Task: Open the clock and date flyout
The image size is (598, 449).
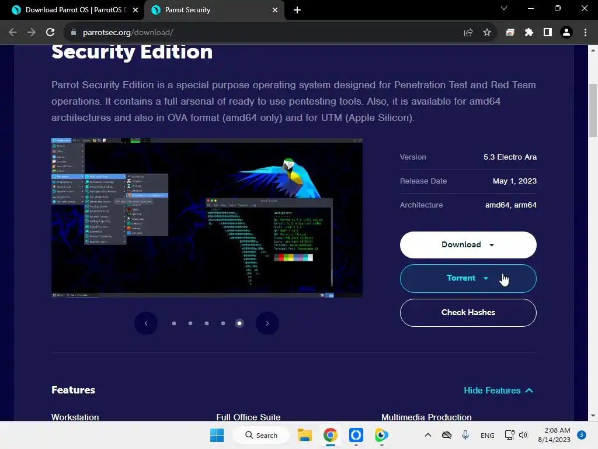Action: click(554, 435)
